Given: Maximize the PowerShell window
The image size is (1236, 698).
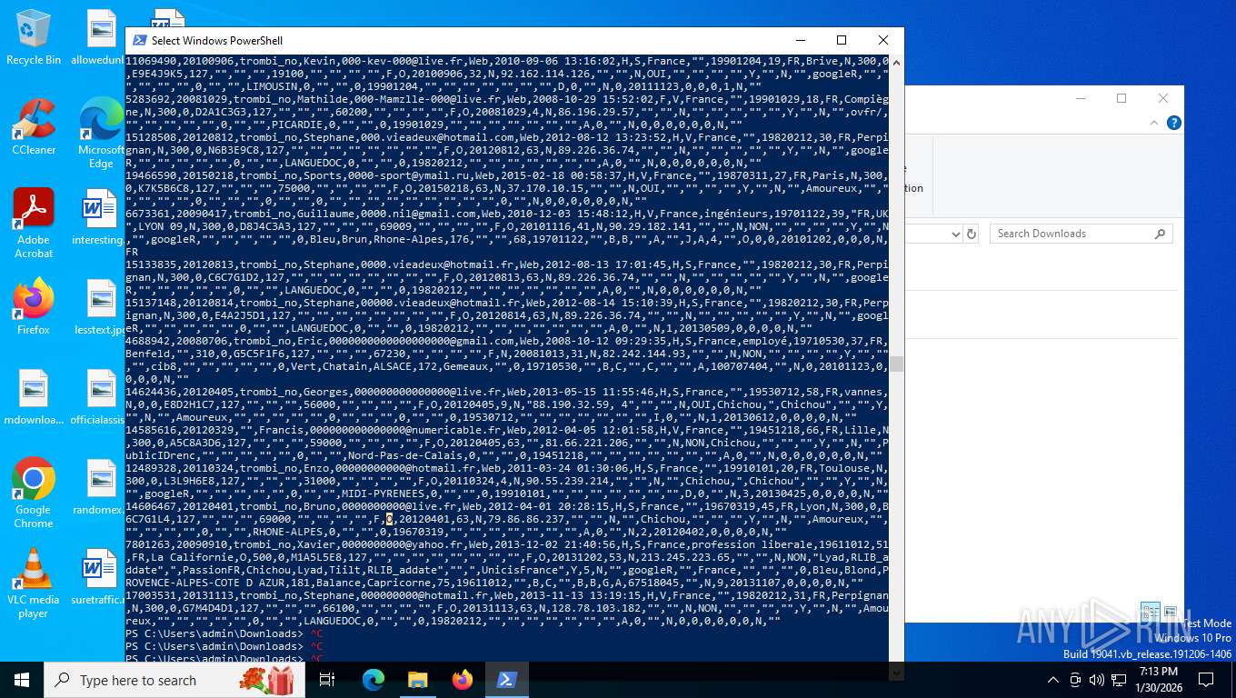Looking at the screenshot, I should point(842,40).
